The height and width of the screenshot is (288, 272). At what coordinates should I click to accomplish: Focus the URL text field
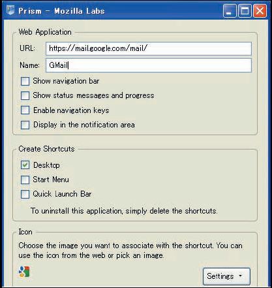click(149, 48)
